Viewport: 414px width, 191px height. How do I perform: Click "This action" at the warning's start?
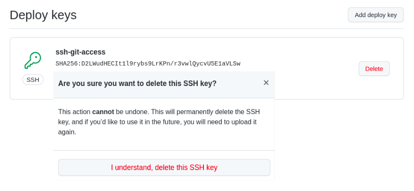[74, 112]
